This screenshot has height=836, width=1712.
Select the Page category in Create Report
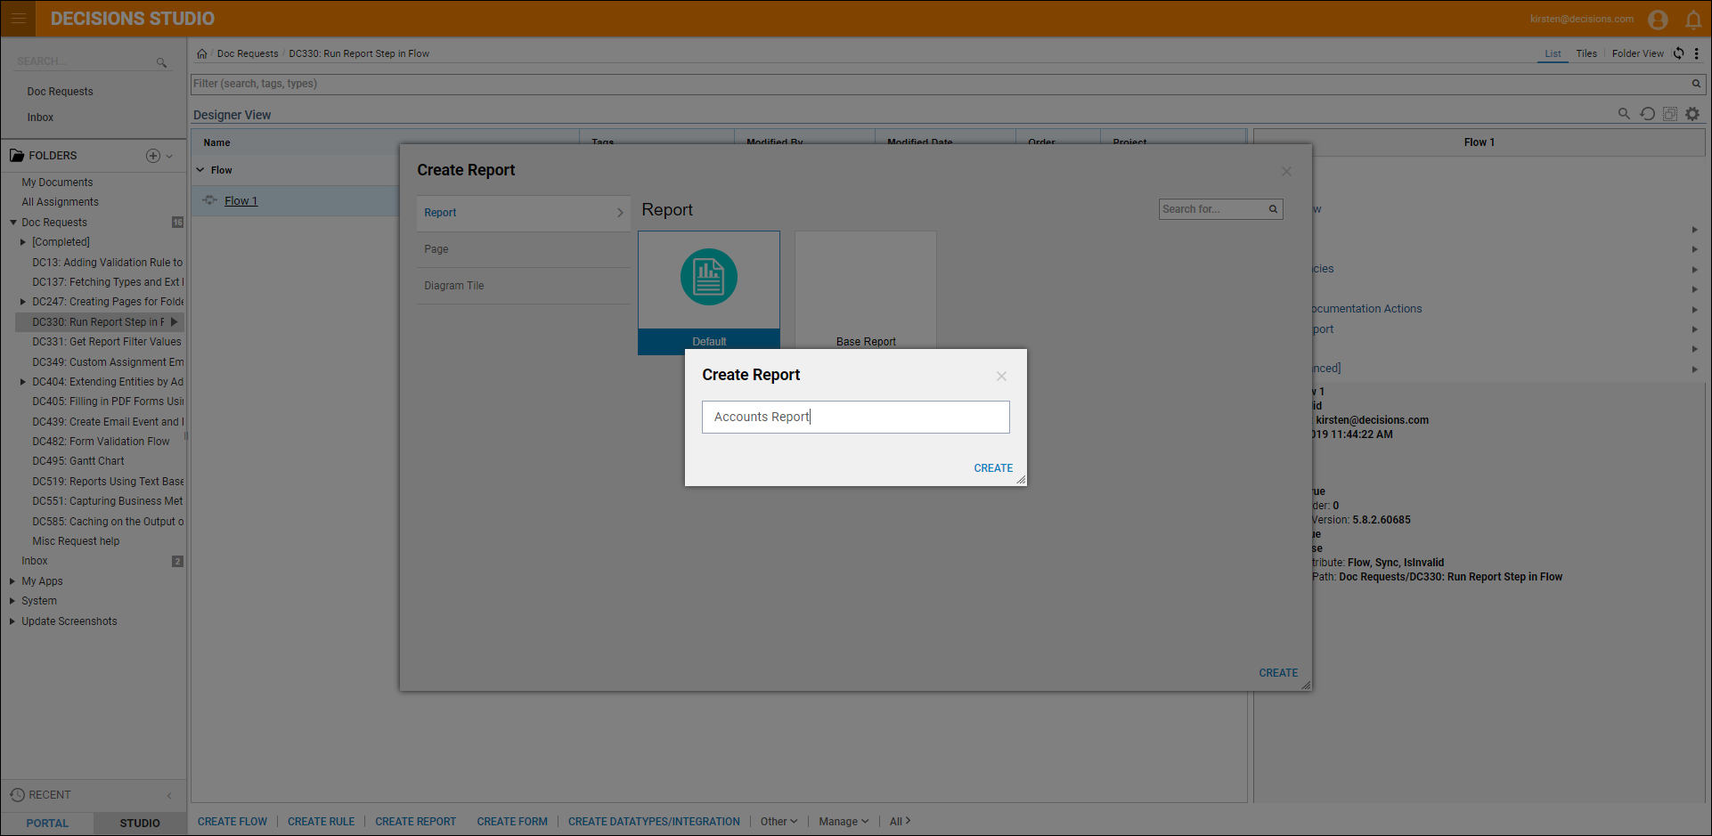tap(524, 249)
